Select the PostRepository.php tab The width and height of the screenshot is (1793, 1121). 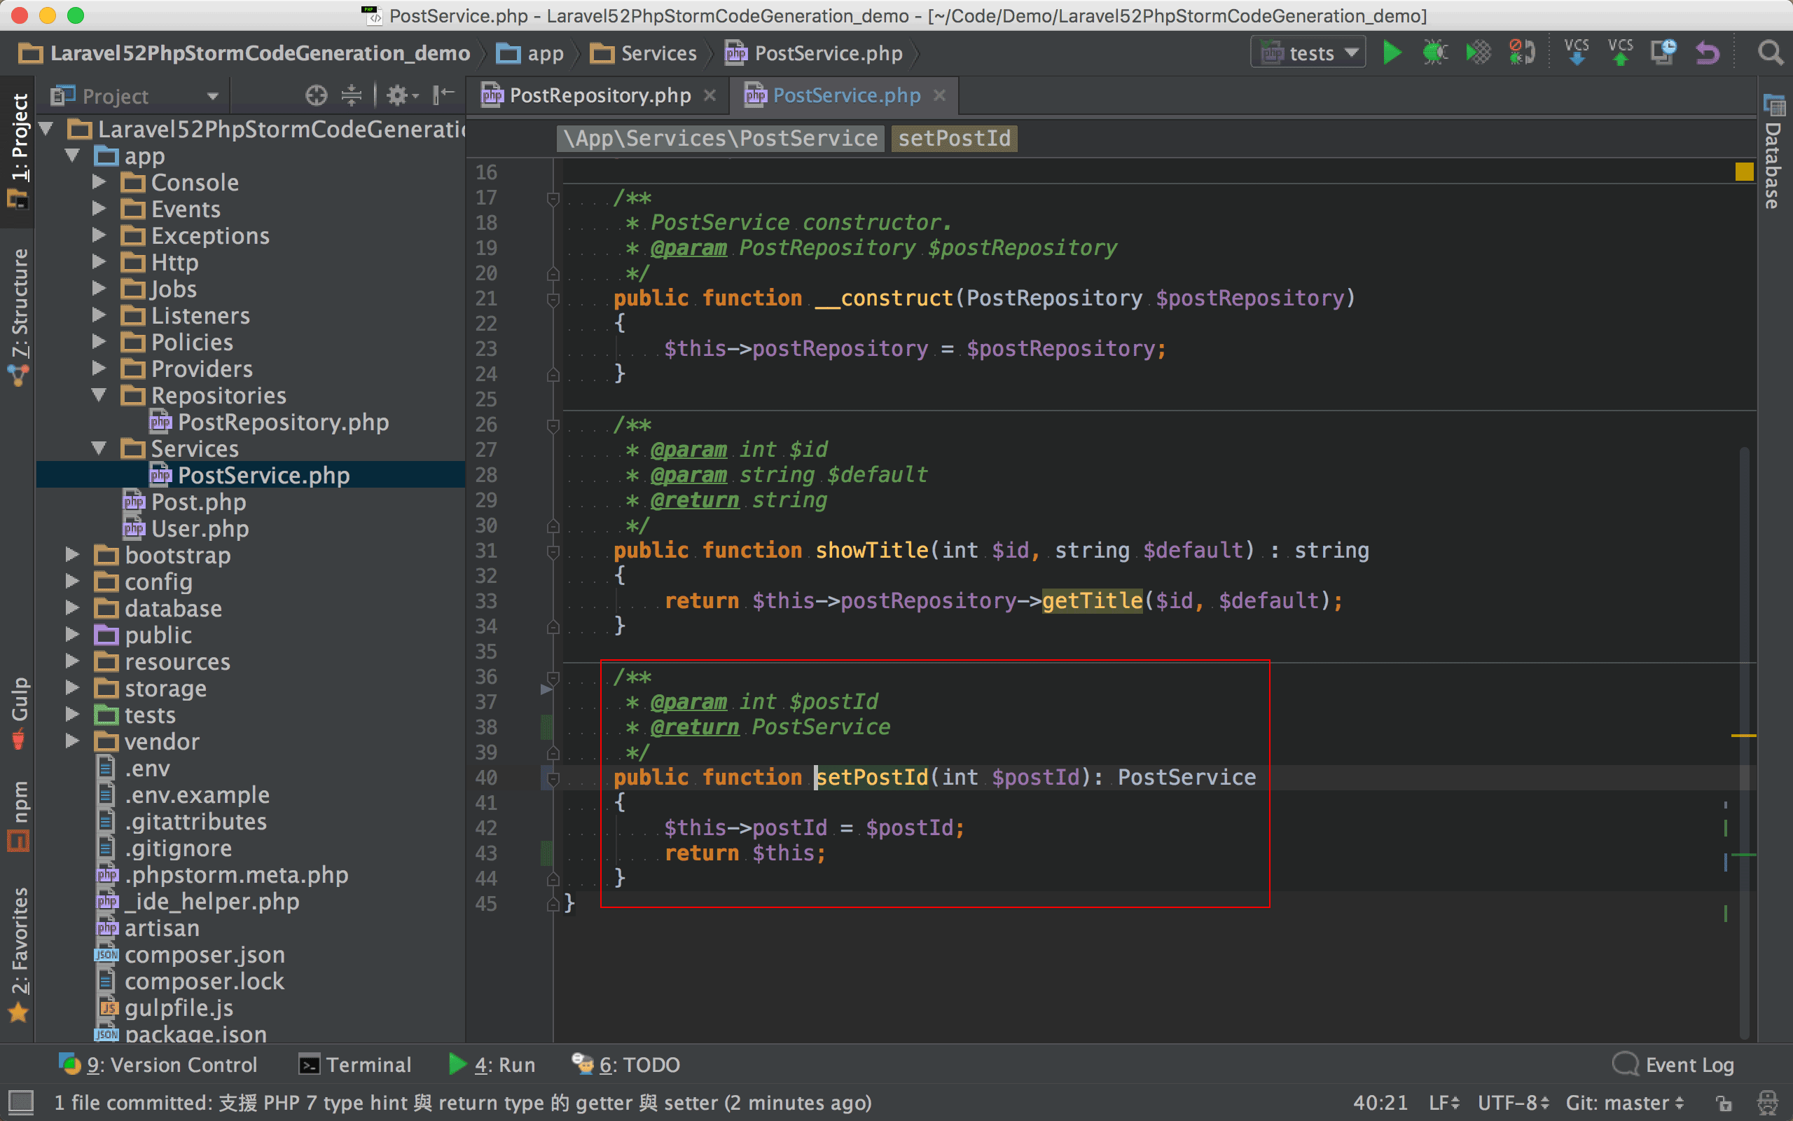click(593, 95)
